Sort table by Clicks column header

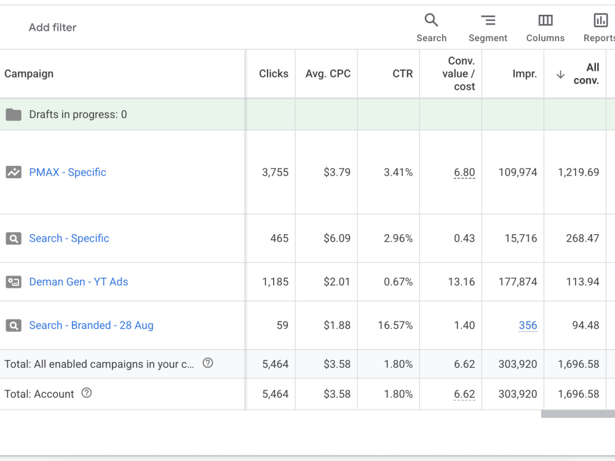[274, 74]
